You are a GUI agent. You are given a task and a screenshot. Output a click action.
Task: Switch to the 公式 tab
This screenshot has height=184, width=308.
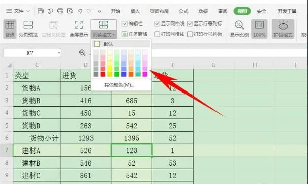[183, 11]
